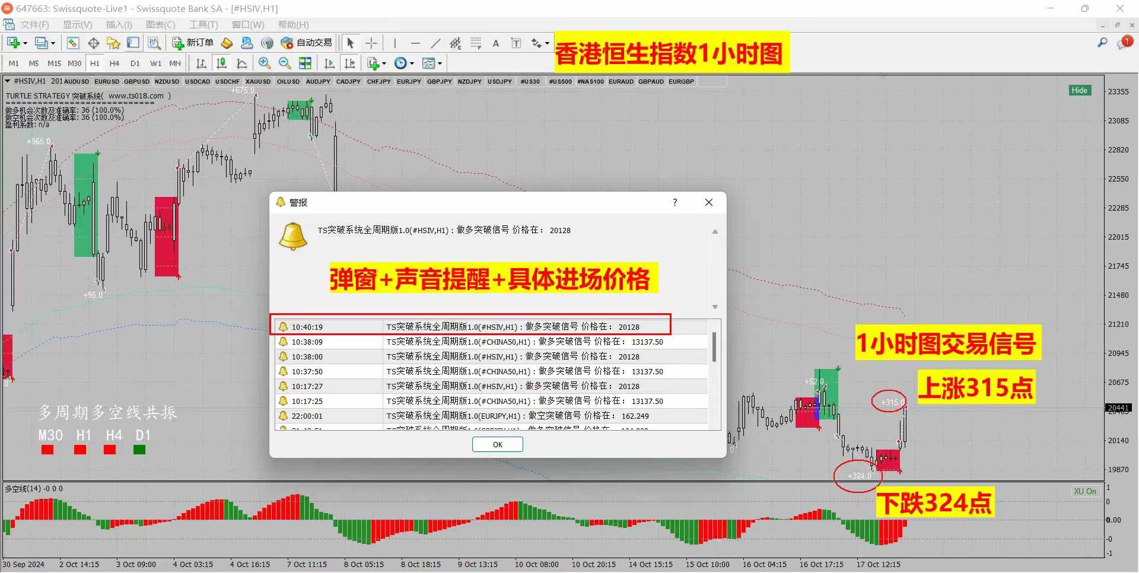
Task: Open the Profiles toolbar icon
Action: pyautogui.click(x=41, y=43)
